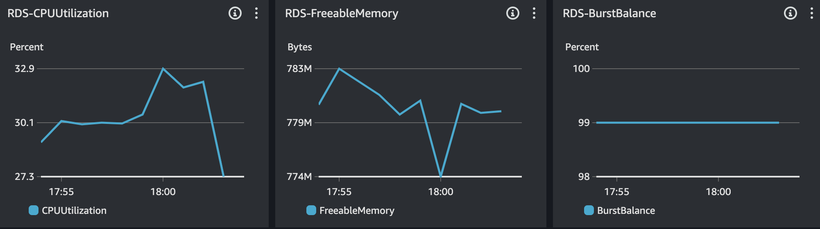
Task: Click the flat BurstBalance line at 99
Action: (x=688, y=122)
